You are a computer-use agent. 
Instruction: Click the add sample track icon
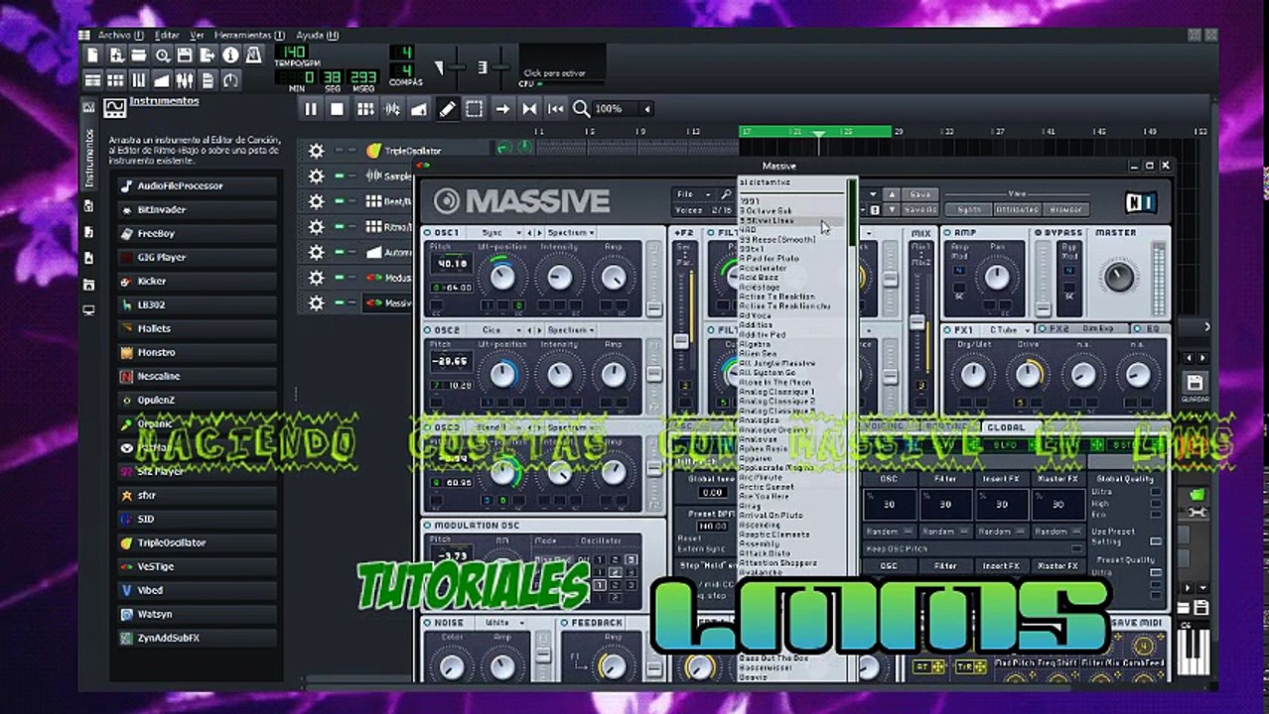pos(392,109)
